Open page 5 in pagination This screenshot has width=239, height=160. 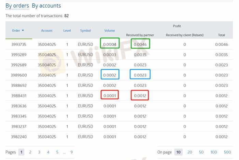coord(57,152)
